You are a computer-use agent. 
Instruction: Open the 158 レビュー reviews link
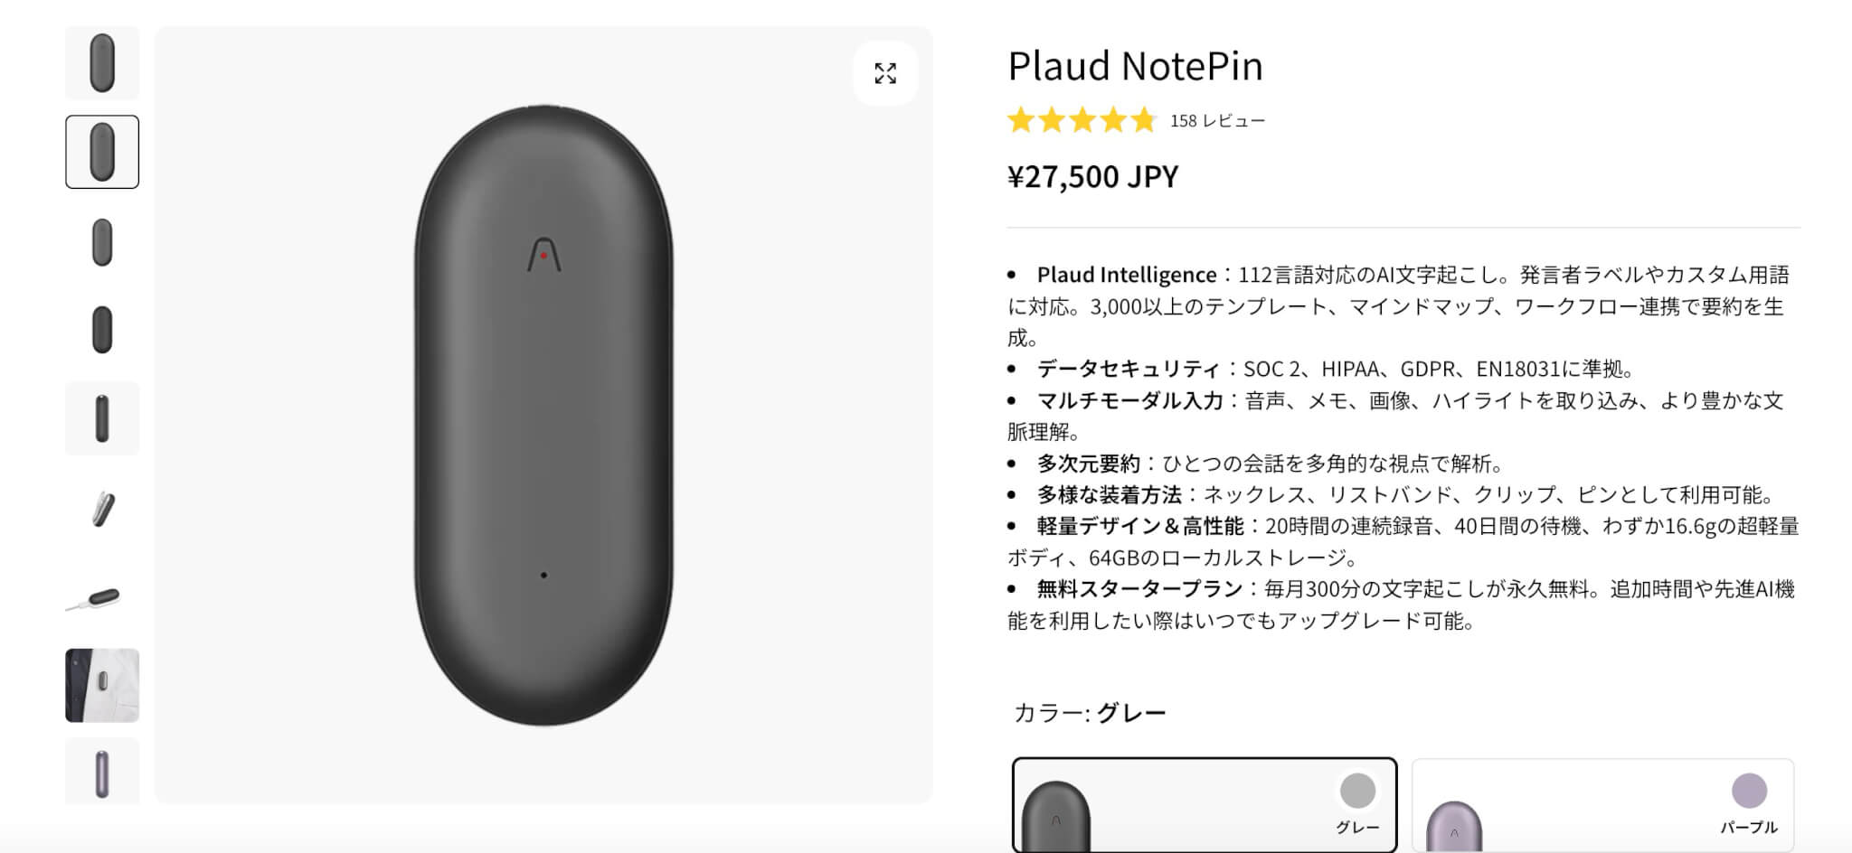(x=1217, y=121)
